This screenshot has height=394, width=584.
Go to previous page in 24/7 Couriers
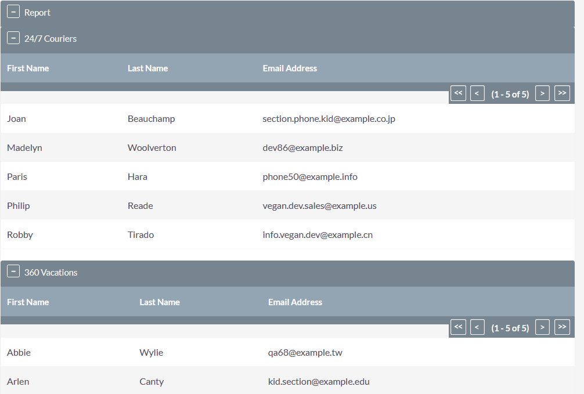click(477, 93)
